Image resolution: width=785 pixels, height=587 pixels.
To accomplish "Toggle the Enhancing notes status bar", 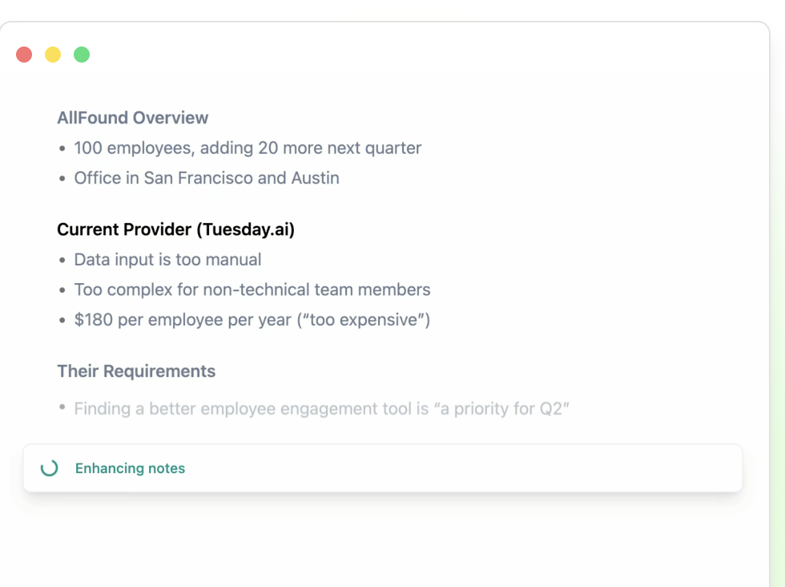I will pos(382,468).
